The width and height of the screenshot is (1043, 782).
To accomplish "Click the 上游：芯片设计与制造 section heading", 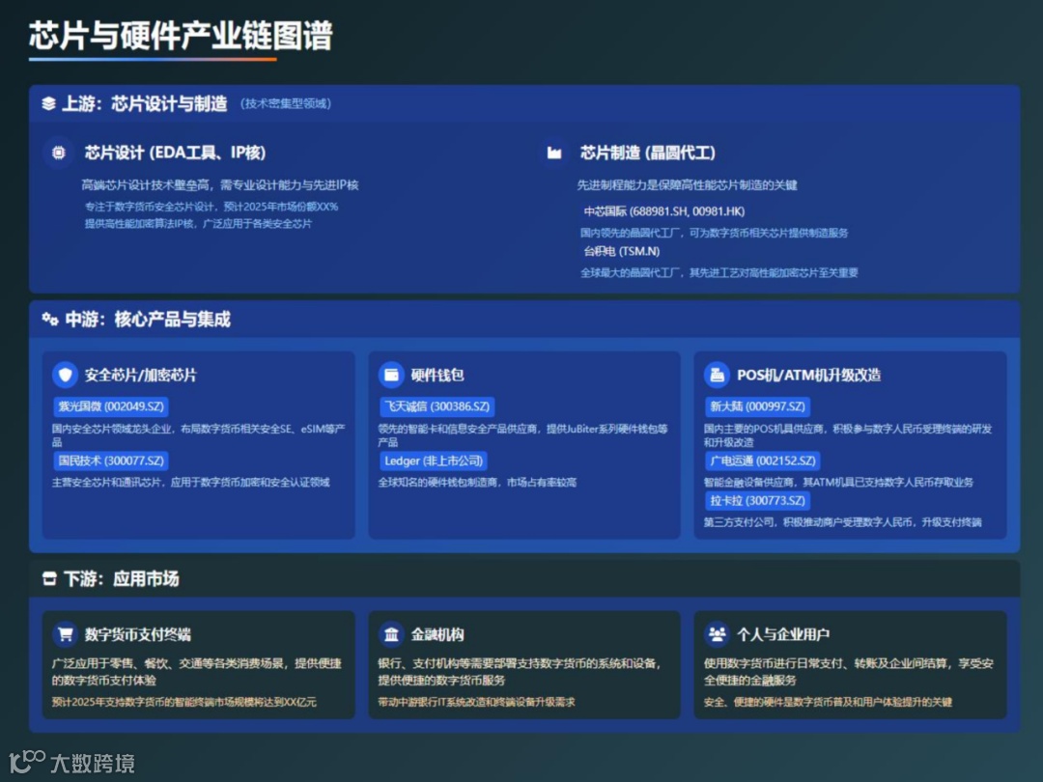I will [144, 103].
